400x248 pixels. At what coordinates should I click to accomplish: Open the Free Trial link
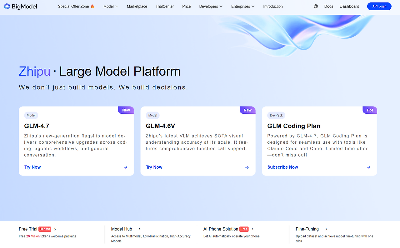coord(28,229)
